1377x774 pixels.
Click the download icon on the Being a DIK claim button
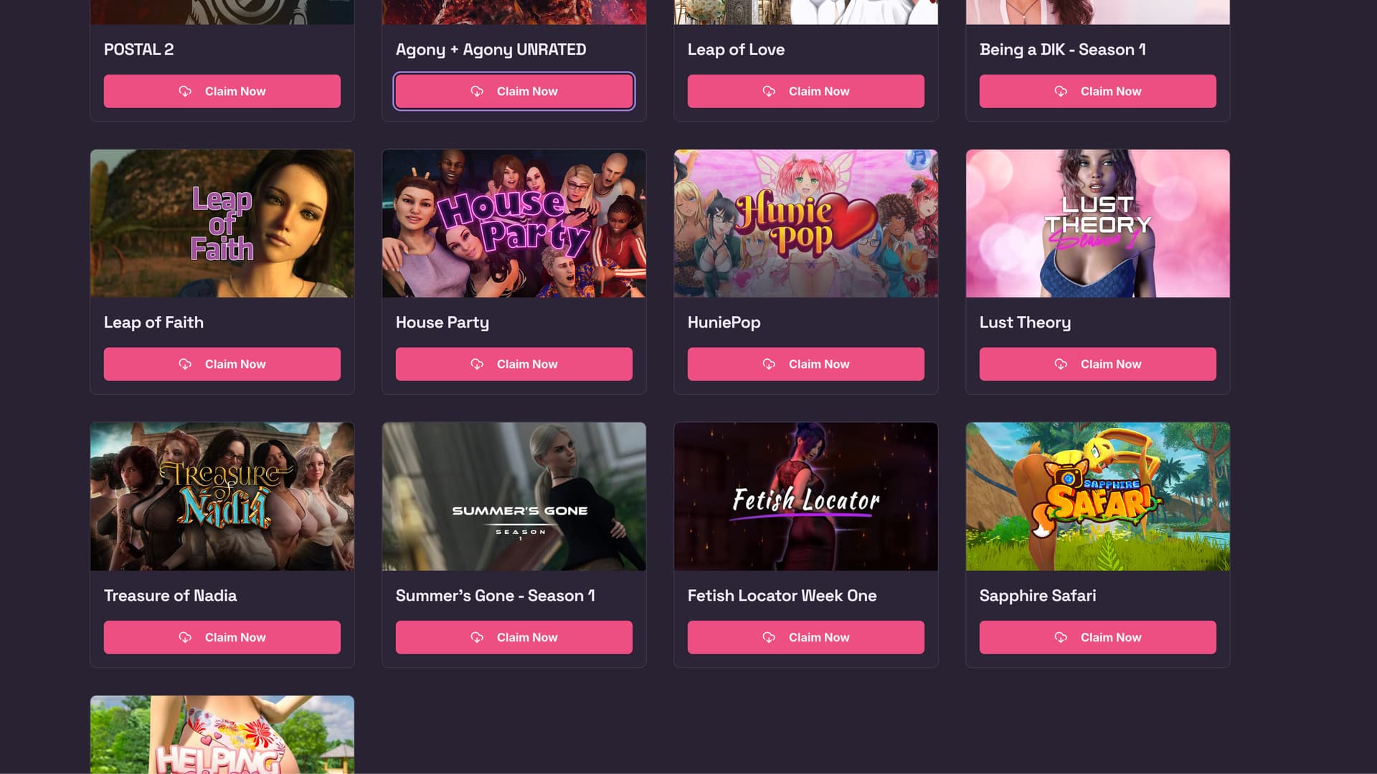pos(1061,91)
